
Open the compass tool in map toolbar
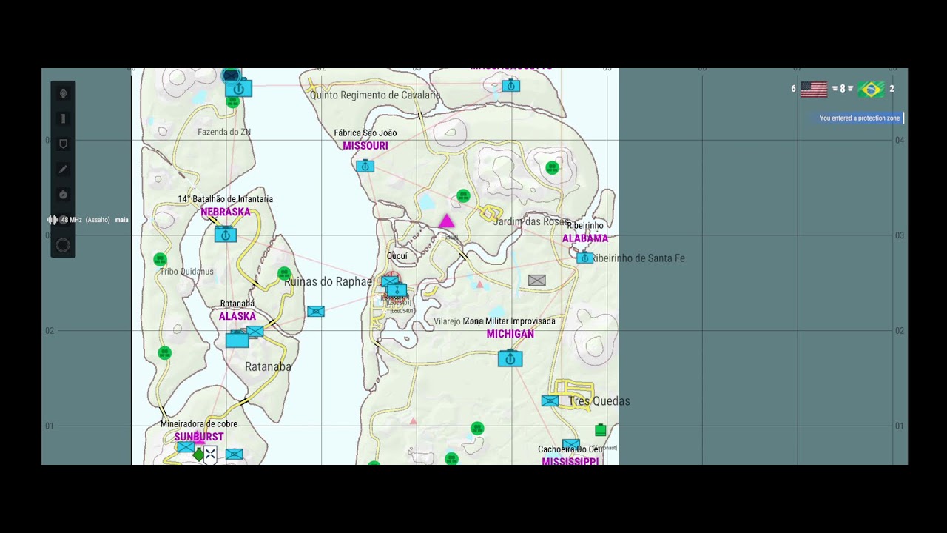(x=63, y=195)
